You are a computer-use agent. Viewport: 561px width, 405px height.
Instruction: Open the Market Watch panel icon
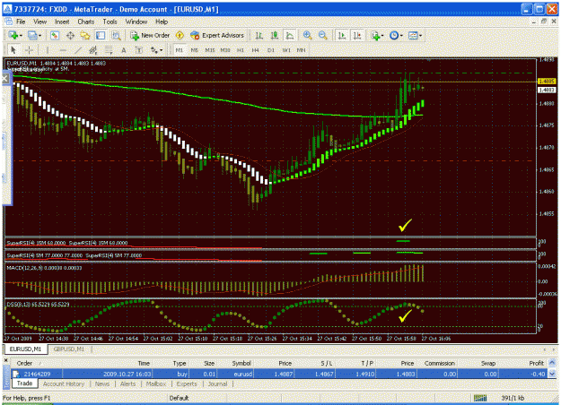click(55, 35)
